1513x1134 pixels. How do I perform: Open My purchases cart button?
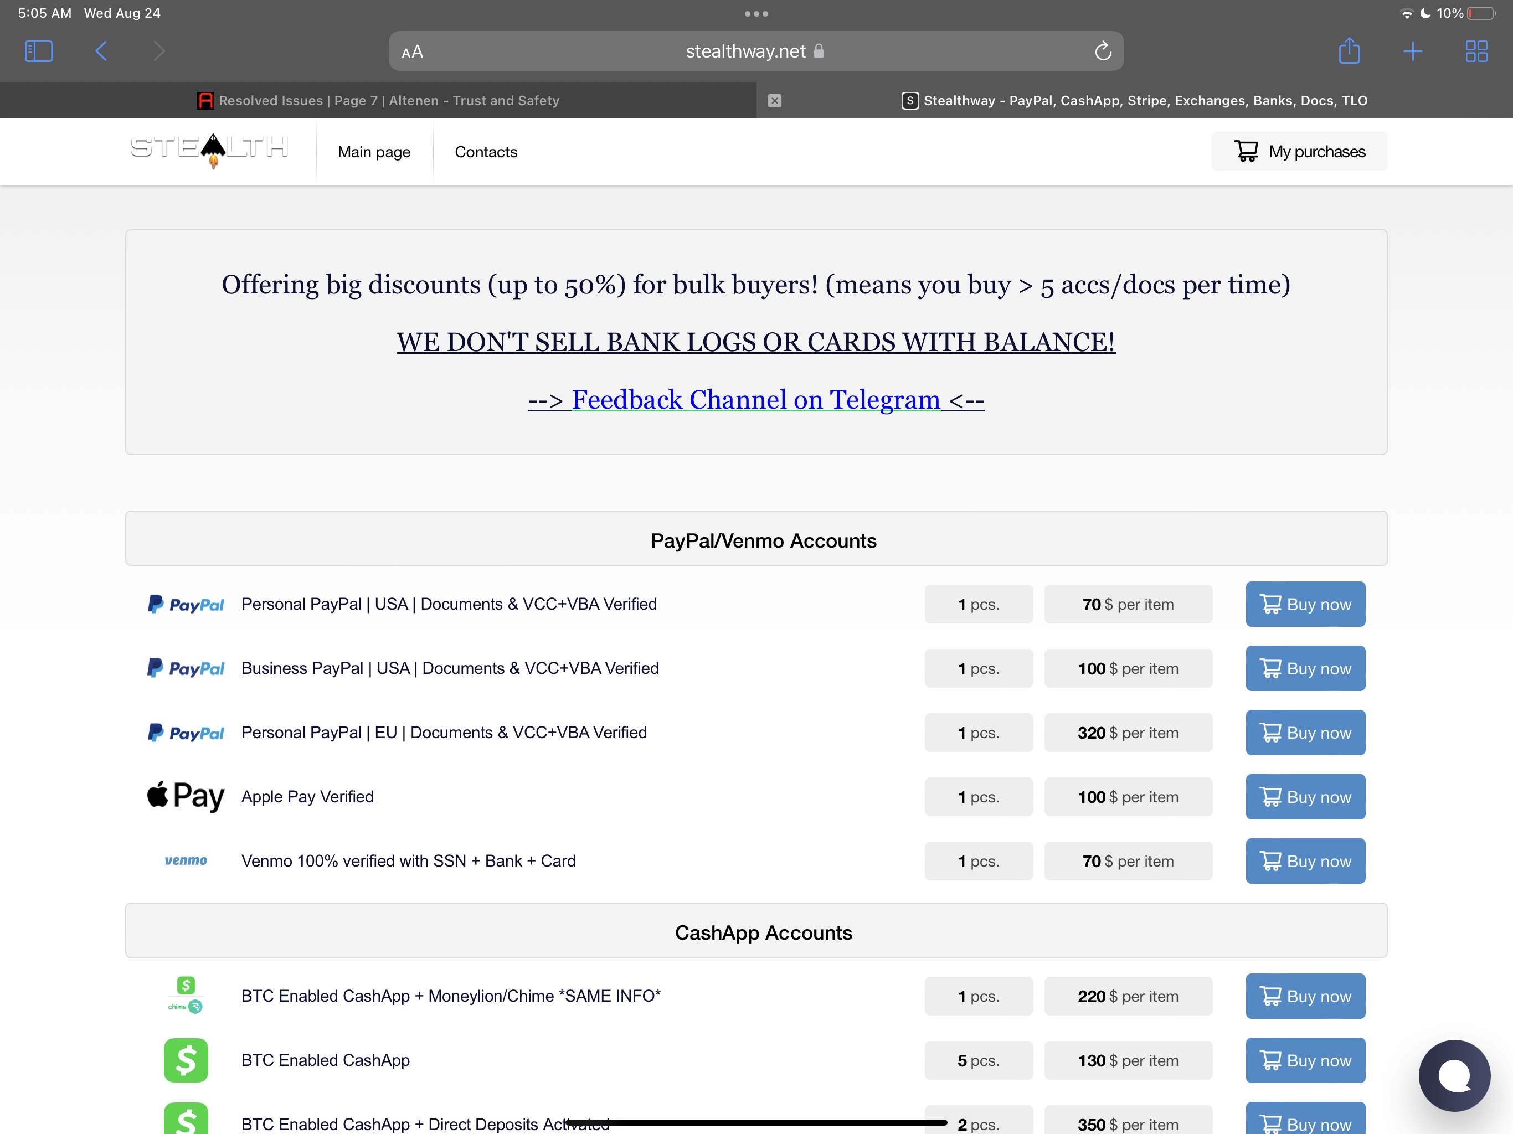point(1299,151)
